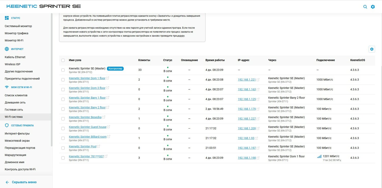Viewport: 382px width, 188px height.
Task: Select checkbox for Keenetic Sprinter Dom 3 floor
Action: 63,89
